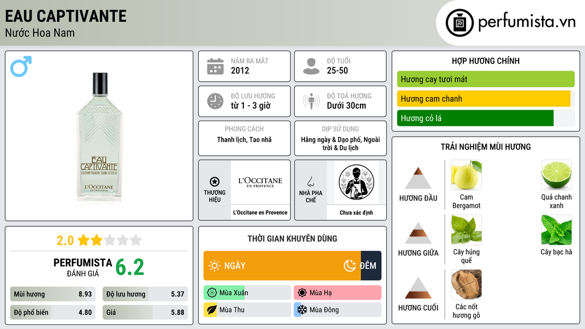Click the fifth grey rating star
585x329 pixels.
click(x=136, y=240)
